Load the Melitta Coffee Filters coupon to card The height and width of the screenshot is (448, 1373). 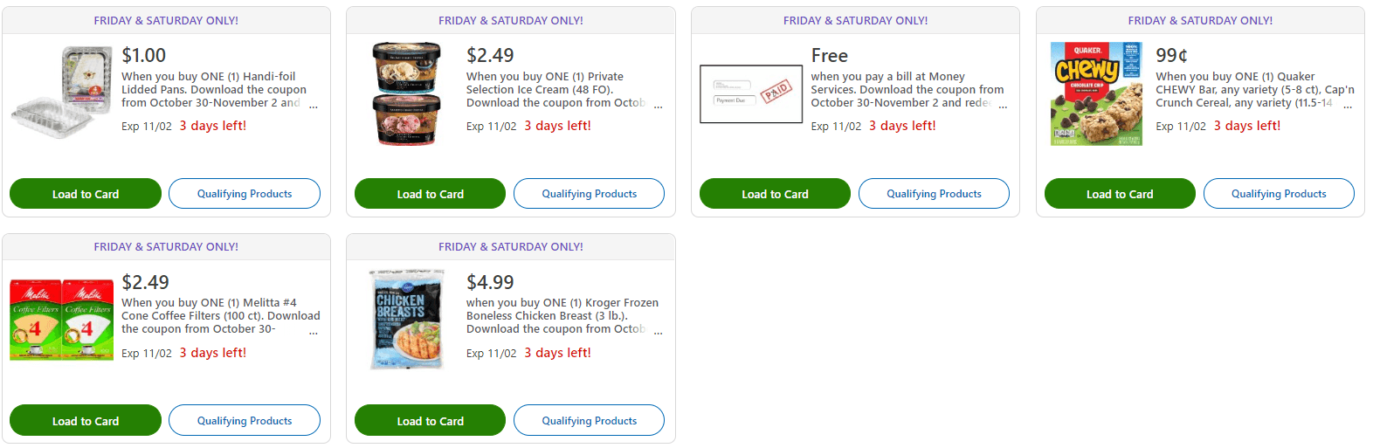pos(86,421)
